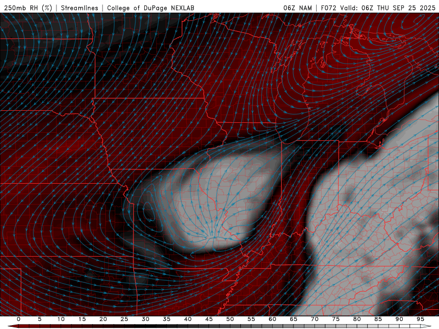439x329 pixels.
Task: Click the colorbar label "60"
Action: pyautogui.click(x=272, y=319)
